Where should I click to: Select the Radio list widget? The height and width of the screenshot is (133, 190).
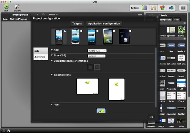click(x=171, y=95)
